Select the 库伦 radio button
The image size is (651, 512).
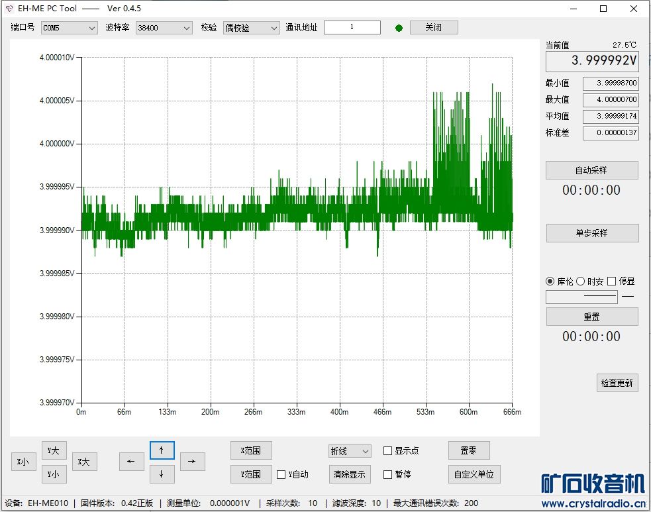pos(550,281)
